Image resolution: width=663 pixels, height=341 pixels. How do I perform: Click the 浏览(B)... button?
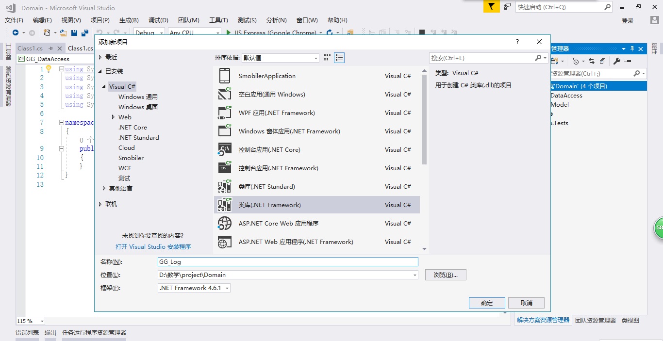pos(446,275)
